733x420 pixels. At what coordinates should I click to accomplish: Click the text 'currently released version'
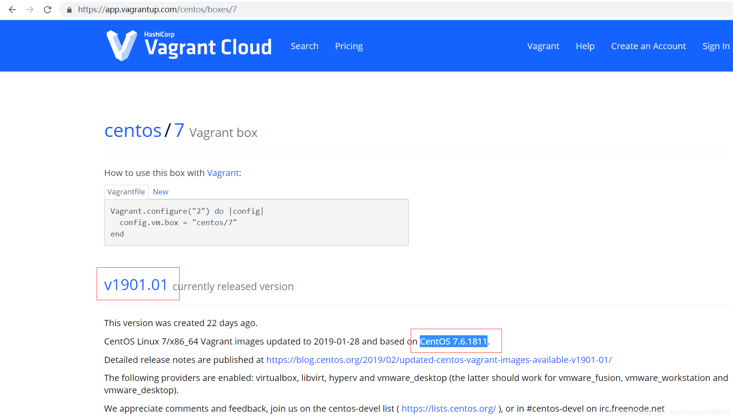point(233,287)
